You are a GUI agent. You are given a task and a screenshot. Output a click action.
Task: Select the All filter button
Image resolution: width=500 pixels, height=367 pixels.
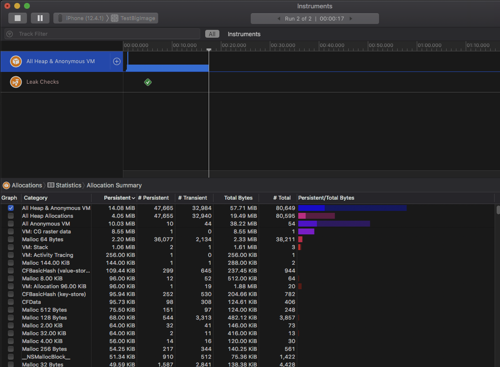tap(212, 34)
